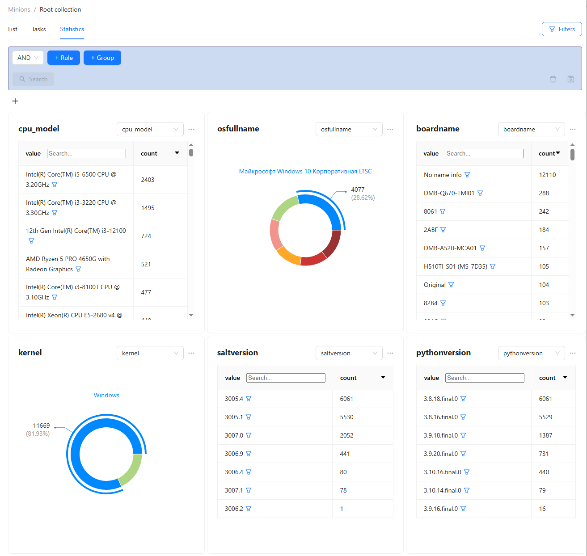The height and width of the screenshot is (556, 587).
Task: Open saltversion widget options menu
Action: (390, 353)
